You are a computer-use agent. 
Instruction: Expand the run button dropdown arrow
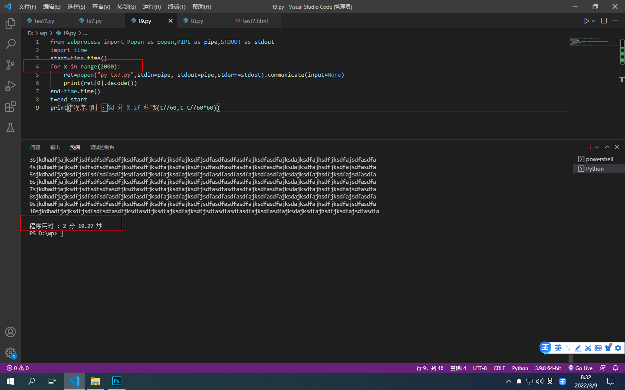click(594, 21)
